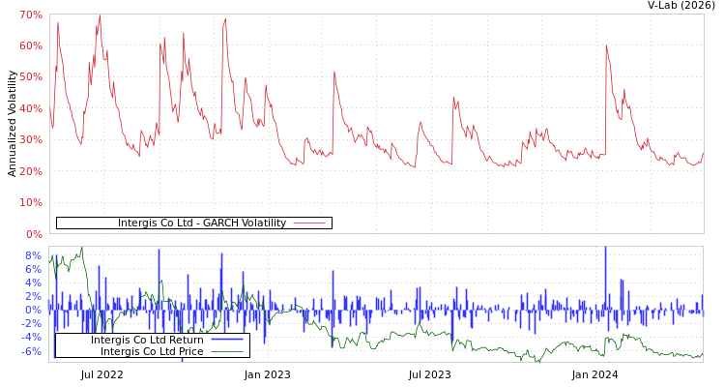
Task: Click the -2% label on return axis
Action: [x=32, y=323]
